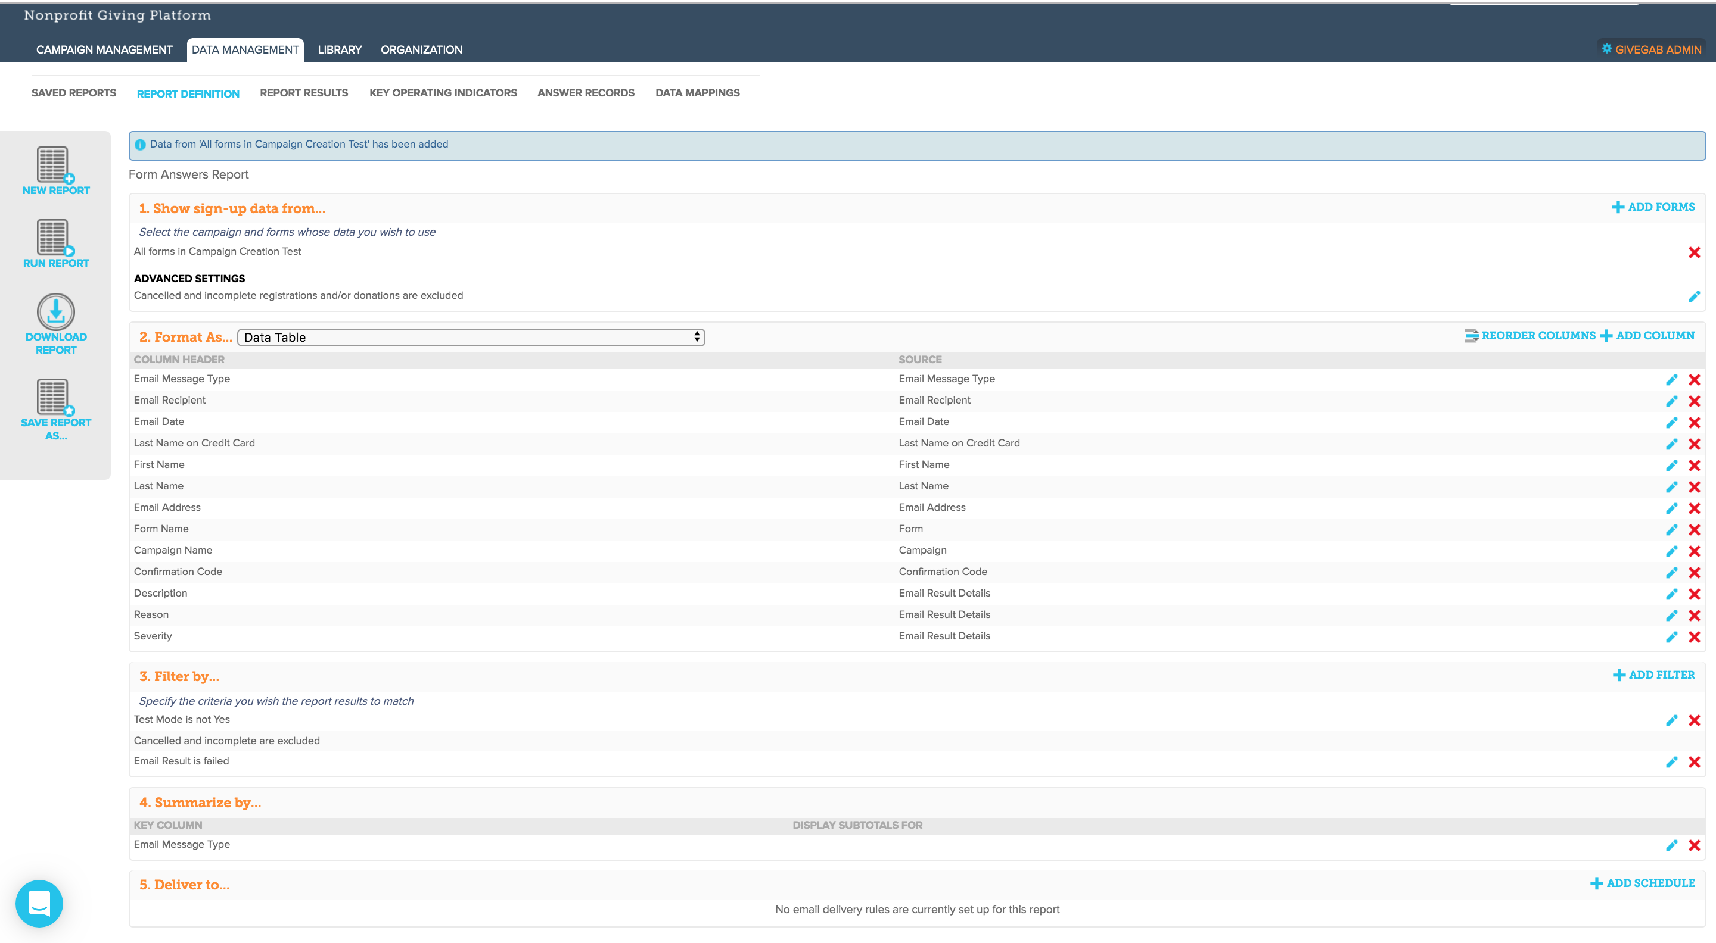The width and height of the screenshot is (1716, 943).
Task: Edit the Description column
Action: pyautogui.click(x=1671, y=594)
